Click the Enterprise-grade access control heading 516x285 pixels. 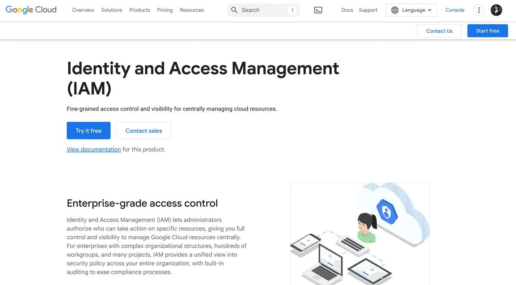point(142,203)
